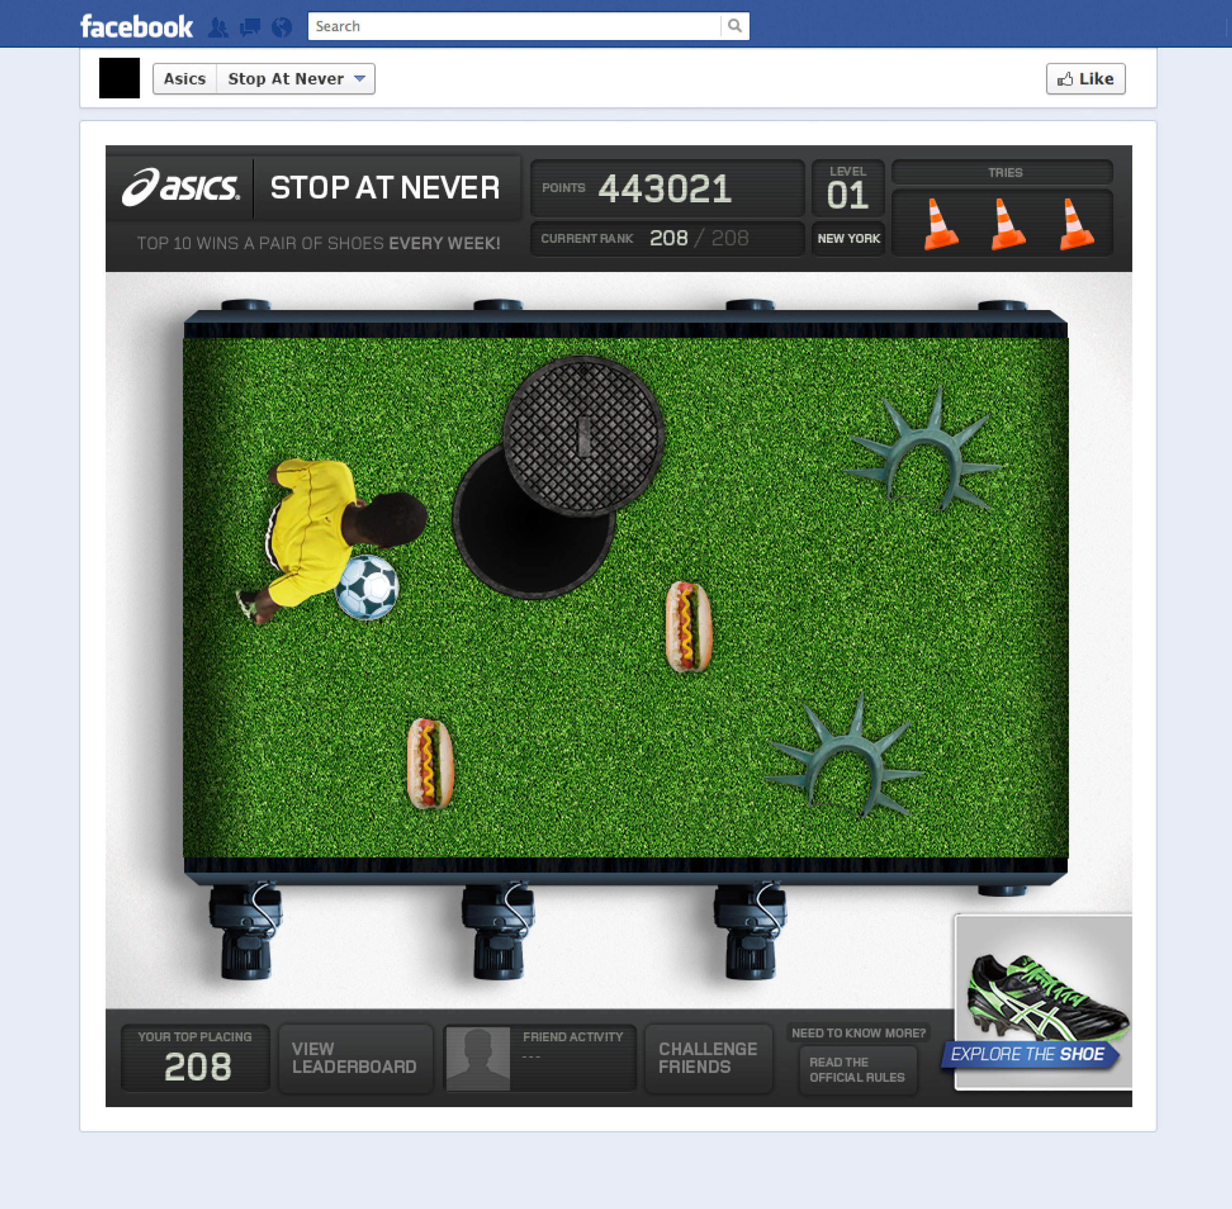Expand the Stop At Never dropdown
Image resolution: width=1232 pixels, height=1209 pixels.
tap(295, 79)
